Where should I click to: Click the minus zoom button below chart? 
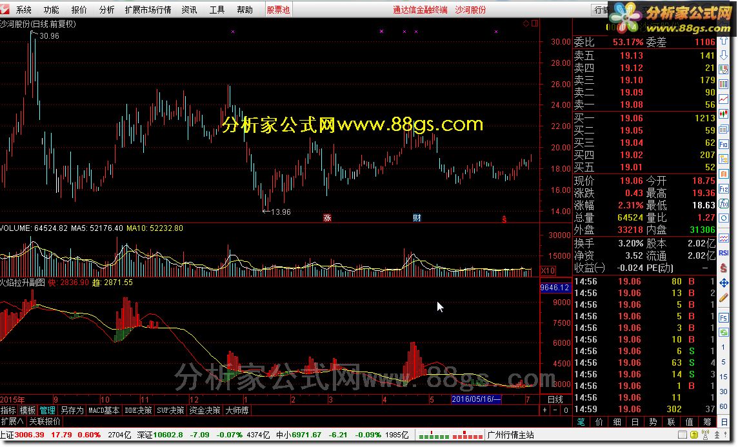tap(555, 410)
